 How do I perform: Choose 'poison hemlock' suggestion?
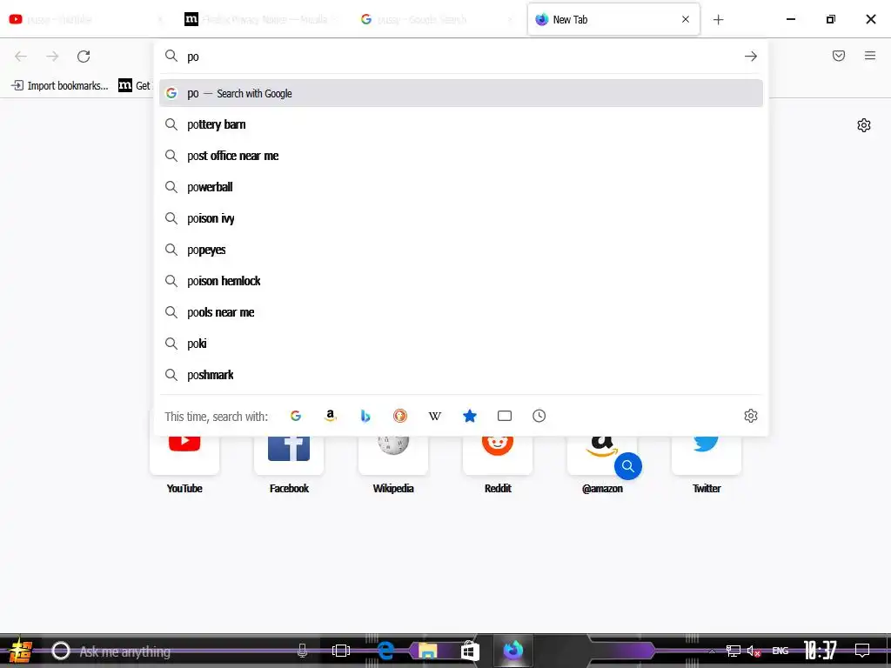pyautogui.click(x=461, y=281)
